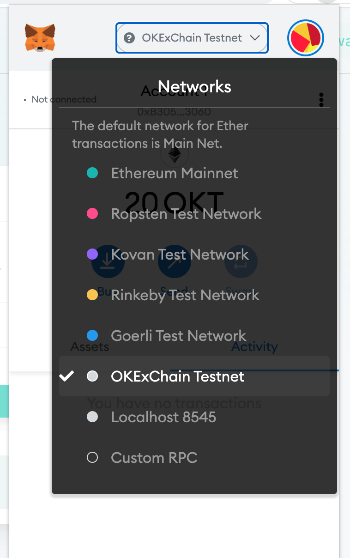The image size is (350, 558).
Task: Select the Localhost 8545 circle indicator
Action: pyautogui.click(x=92, y=417)
